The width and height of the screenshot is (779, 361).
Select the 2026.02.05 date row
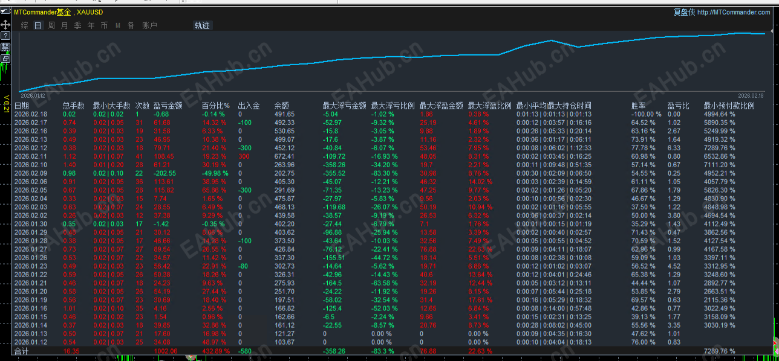pos(30,190)
